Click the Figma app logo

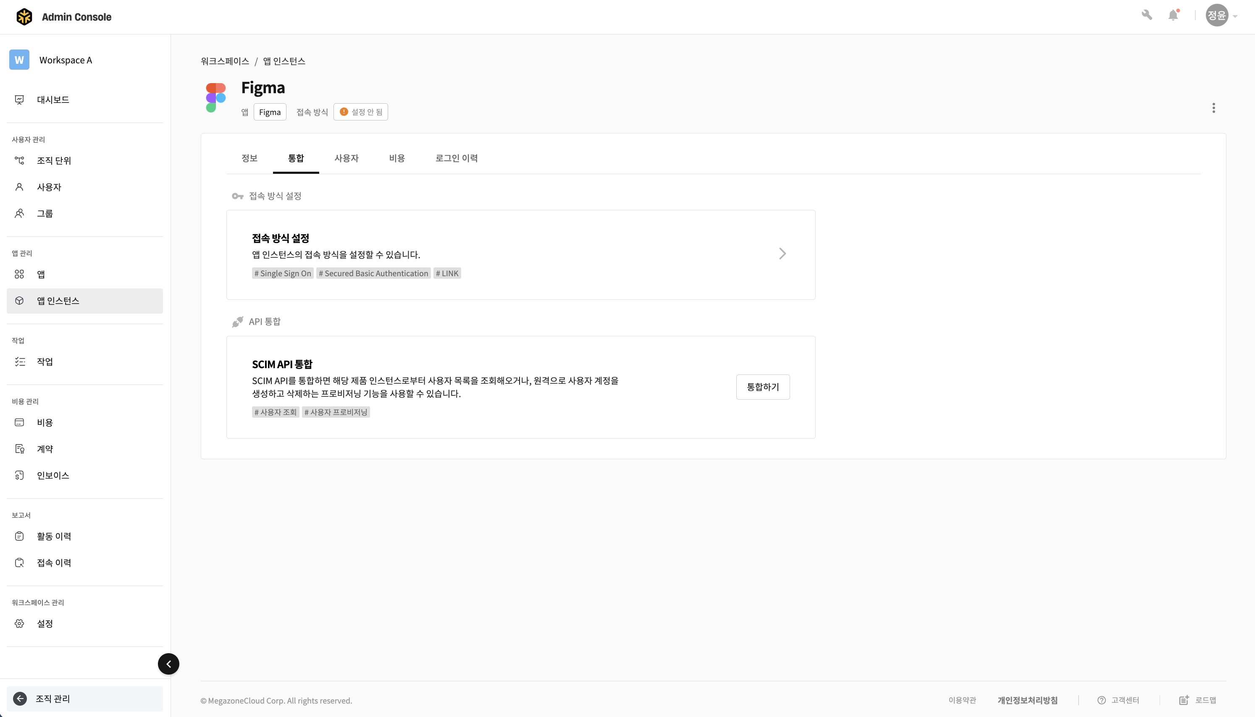point(216,97)
